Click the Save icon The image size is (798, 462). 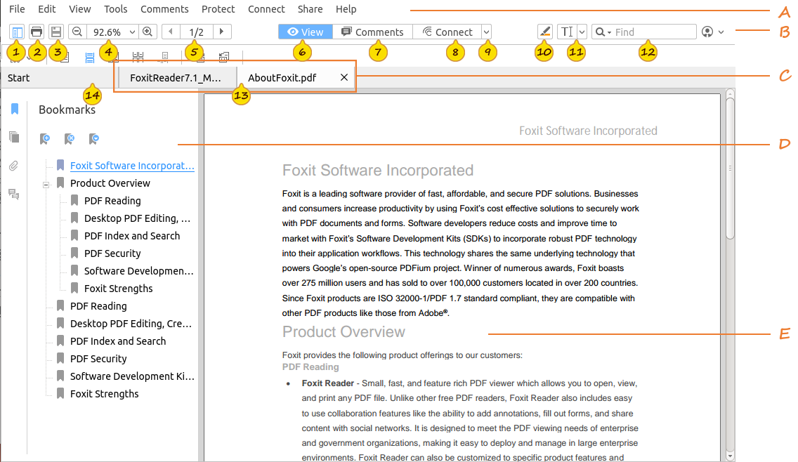[x=56, y=32]
